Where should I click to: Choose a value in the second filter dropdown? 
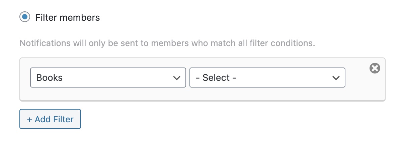[x=267, y=78]
